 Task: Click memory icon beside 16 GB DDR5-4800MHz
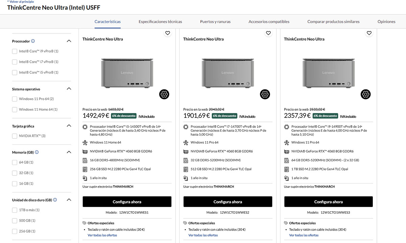(85, 160)
